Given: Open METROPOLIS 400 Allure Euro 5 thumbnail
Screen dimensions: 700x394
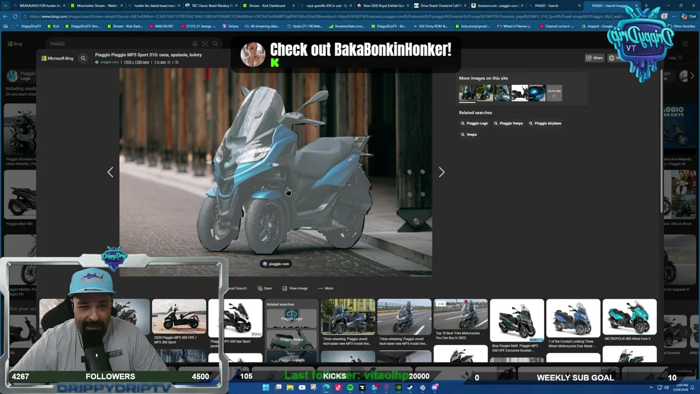Looking at the screenshot, I should coord(629,316).
